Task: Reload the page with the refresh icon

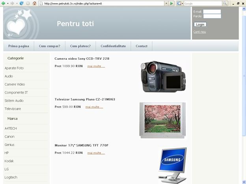Action: click(21, 3)
